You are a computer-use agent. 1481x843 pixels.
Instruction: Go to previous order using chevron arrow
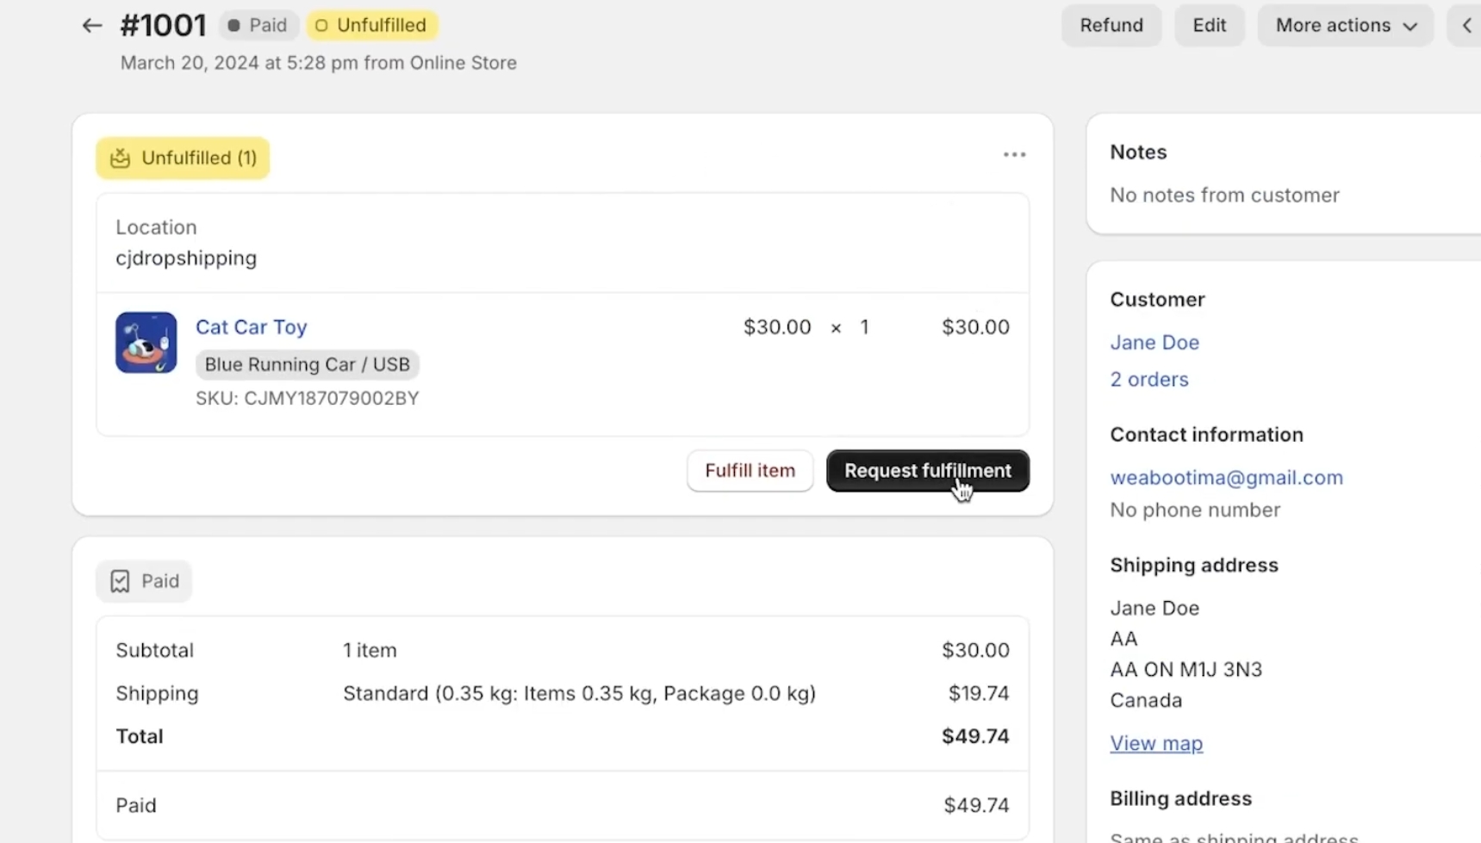(1466, 26)
